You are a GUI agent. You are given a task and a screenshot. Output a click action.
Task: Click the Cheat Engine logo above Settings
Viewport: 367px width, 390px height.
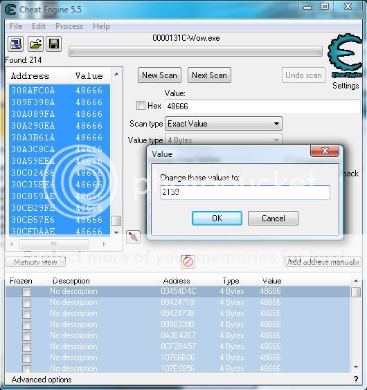pos(345,55)
